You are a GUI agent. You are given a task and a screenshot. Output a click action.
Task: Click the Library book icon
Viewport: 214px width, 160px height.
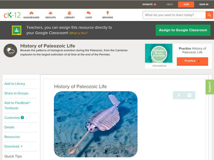70,13
